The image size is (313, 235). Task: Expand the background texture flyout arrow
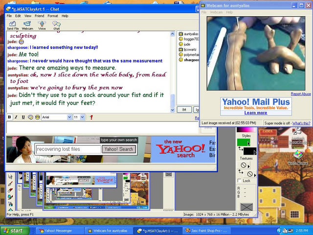255,175
